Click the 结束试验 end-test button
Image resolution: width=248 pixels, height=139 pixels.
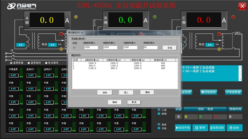click(217, 128)
